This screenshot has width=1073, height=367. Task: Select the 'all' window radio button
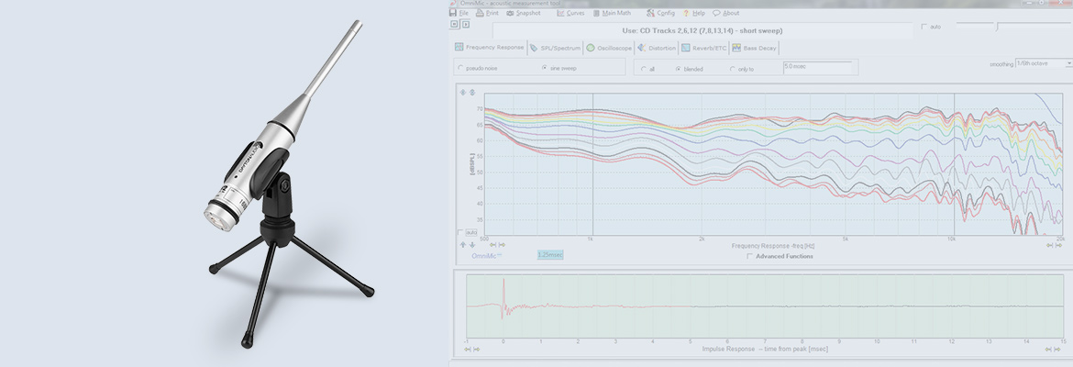643,69
